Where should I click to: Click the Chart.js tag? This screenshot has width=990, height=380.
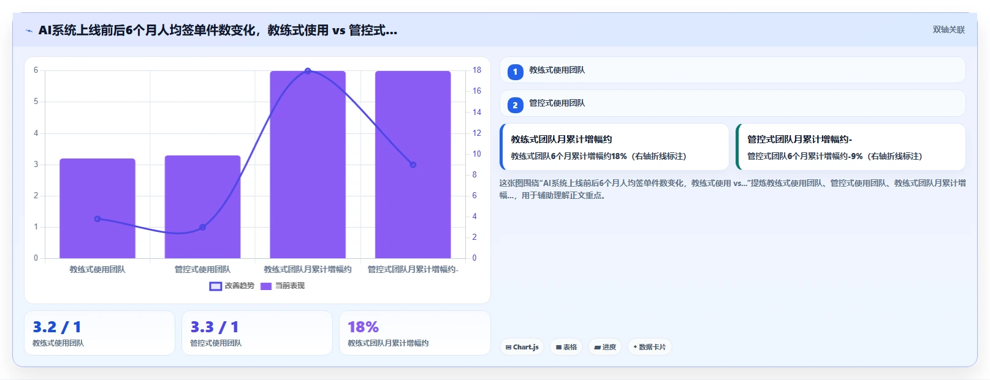click(x=522, y=347)
